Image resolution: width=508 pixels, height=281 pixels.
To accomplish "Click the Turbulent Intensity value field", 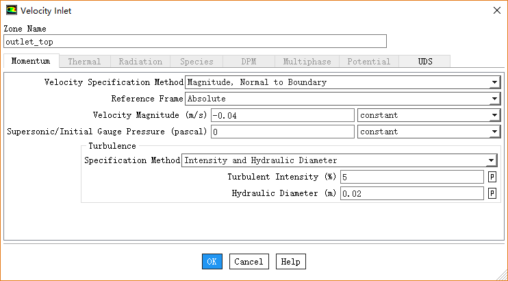I will (x=411, y=177).
